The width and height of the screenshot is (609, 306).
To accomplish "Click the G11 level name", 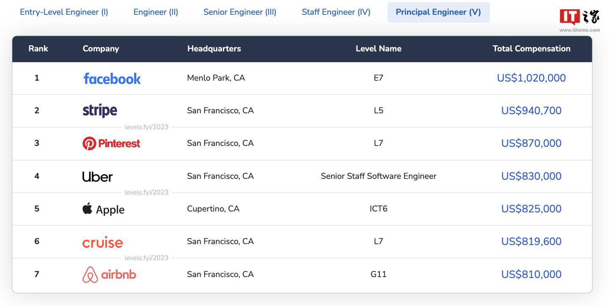I will point(379,274).
